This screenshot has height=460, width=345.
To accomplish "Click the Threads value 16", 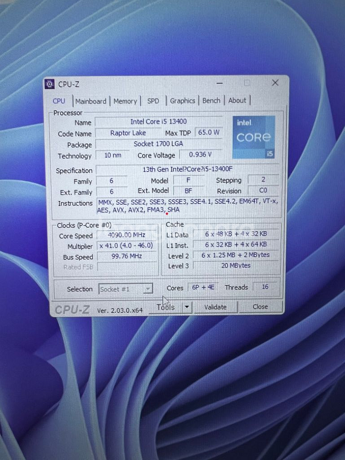I will click(265, 287).
